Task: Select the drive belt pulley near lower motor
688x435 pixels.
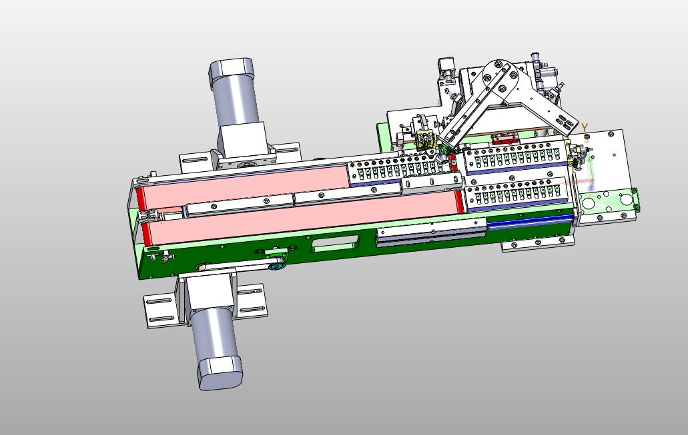Action: [276, 266]
